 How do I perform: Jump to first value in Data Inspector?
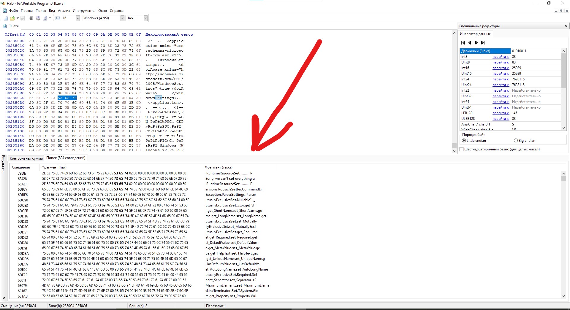463,42
